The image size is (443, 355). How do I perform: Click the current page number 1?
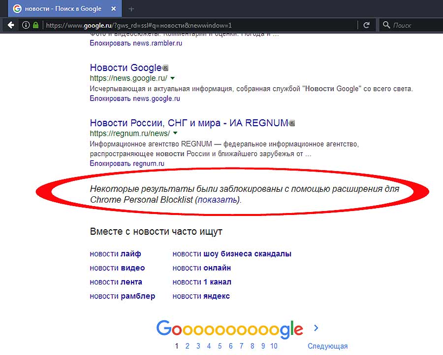click(x=177, y=346)
